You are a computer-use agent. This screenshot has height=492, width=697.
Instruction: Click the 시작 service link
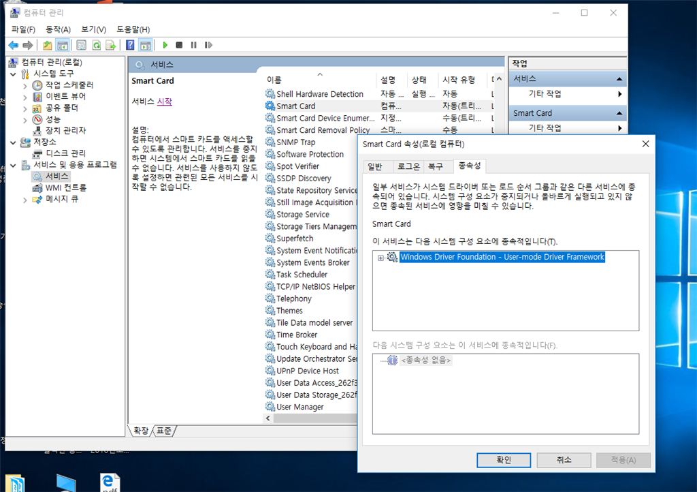click(165, 102)
